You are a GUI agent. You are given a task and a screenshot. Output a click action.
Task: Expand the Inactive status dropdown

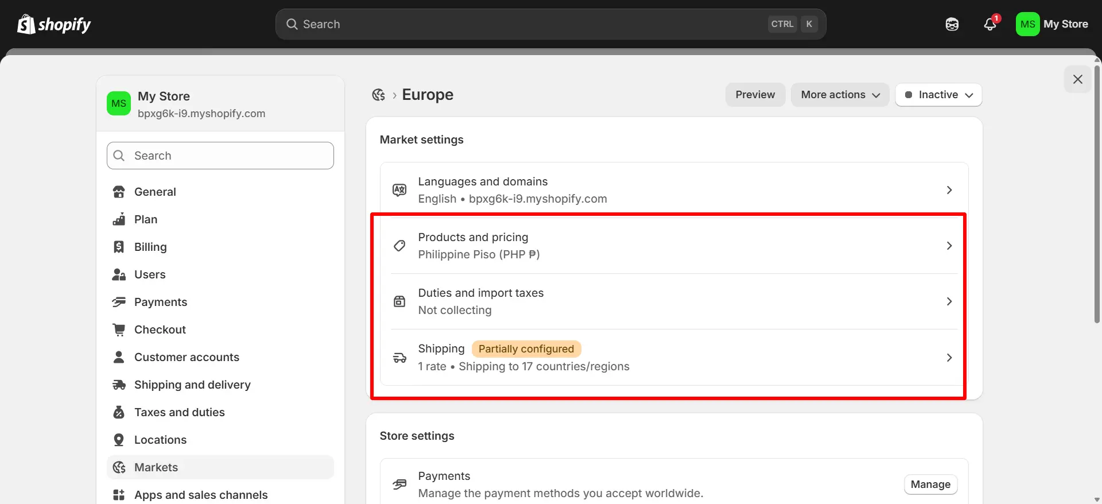(938, 95)
